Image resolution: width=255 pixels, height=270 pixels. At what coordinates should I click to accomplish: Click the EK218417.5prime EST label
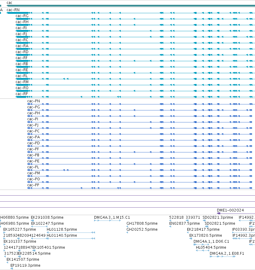[203, 229]
